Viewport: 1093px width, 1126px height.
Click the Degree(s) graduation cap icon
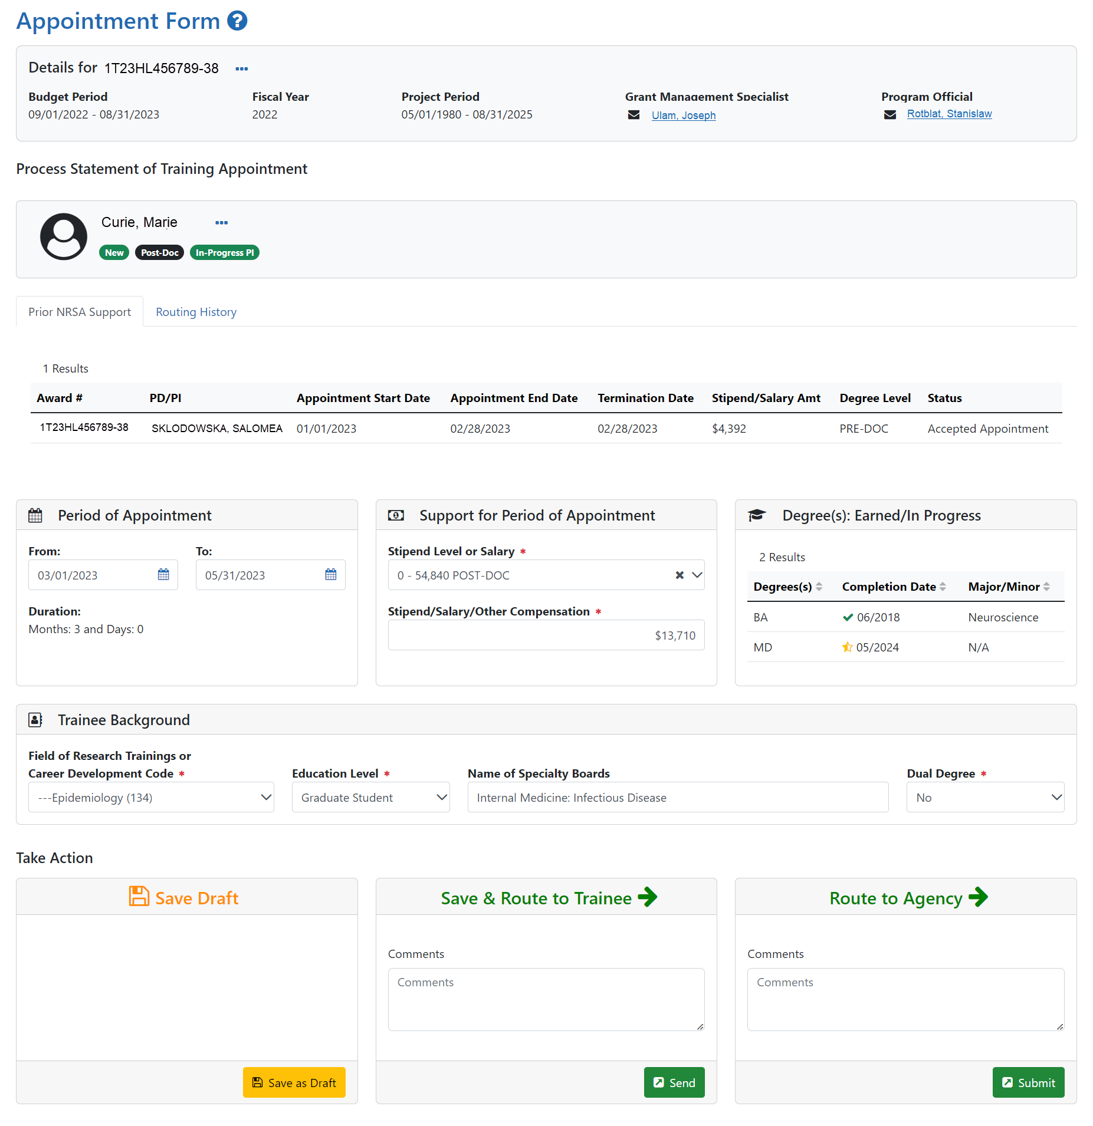(757, 515)
